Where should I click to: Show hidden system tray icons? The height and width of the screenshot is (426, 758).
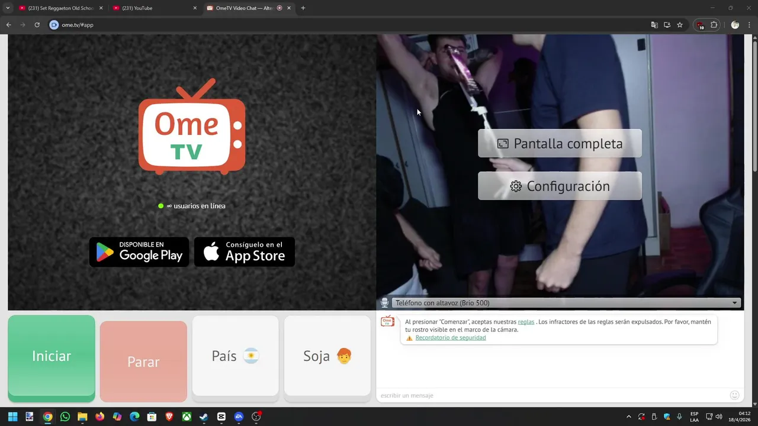[x=629, y=417]
